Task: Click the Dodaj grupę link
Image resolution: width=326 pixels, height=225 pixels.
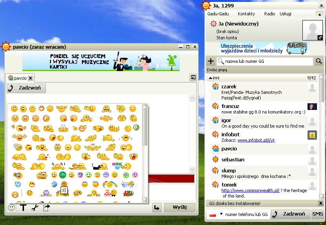Action: pos(217,70)
